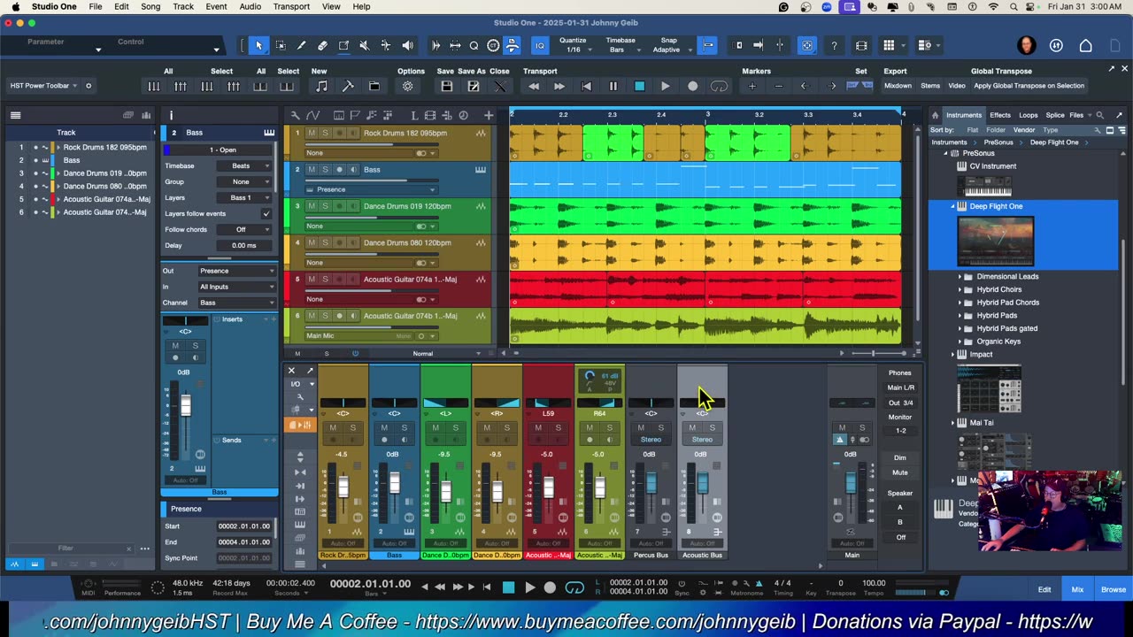Open the HST Power Toolbar dropdown
This screenshot has height=637, width=1133.
43,86
